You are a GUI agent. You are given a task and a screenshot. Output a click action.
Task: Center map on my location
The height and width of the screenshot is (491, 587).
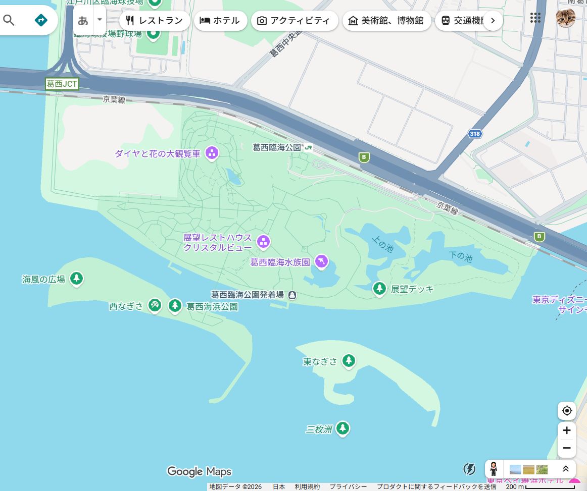[567, 411]
